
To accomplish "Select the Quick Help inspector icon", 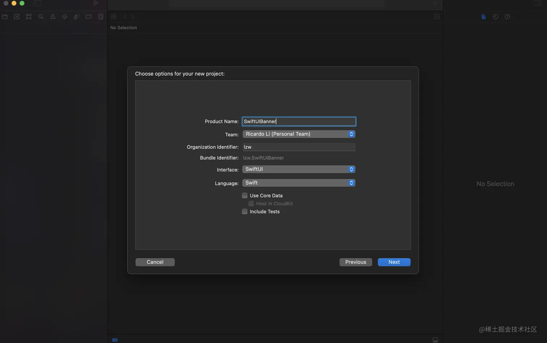I will pyautogui.click(x=508, y=17).
